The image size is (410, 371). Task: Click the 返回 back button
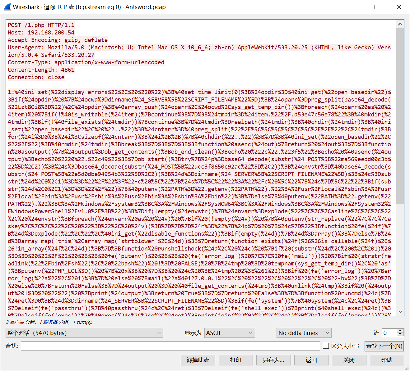[311, 360]
